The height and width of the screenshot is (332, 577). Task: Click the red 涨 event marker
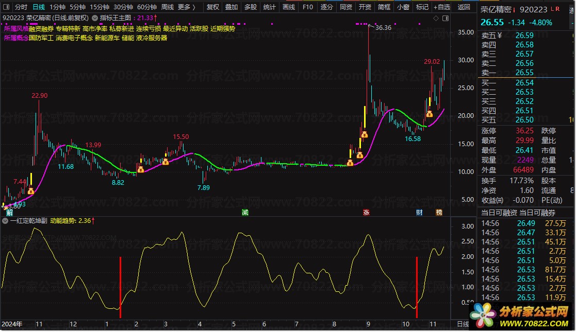tap(366, 212)
